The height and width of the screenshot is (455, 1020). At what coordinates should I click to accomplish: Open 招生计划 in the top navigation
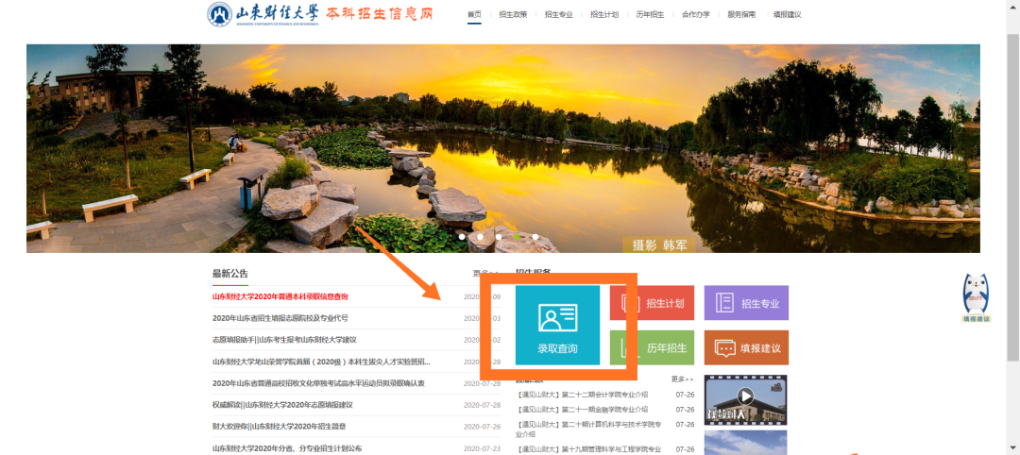tap(604, 14)
